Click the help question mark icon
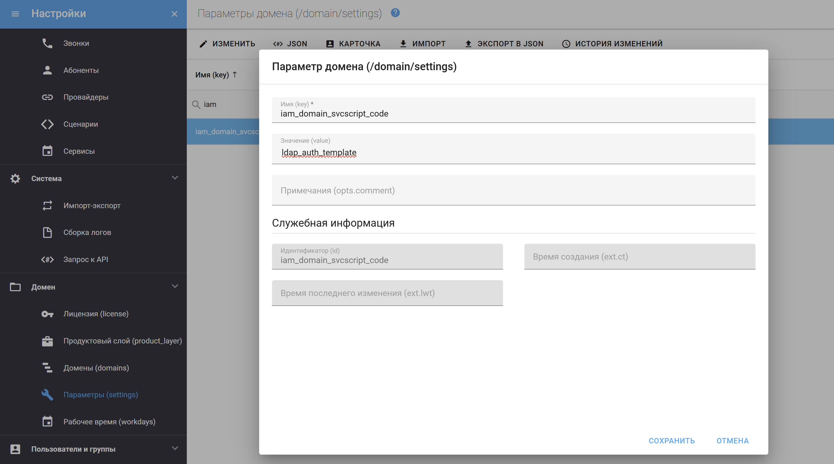This screenshot has height=464, width=834. (395, 13)
